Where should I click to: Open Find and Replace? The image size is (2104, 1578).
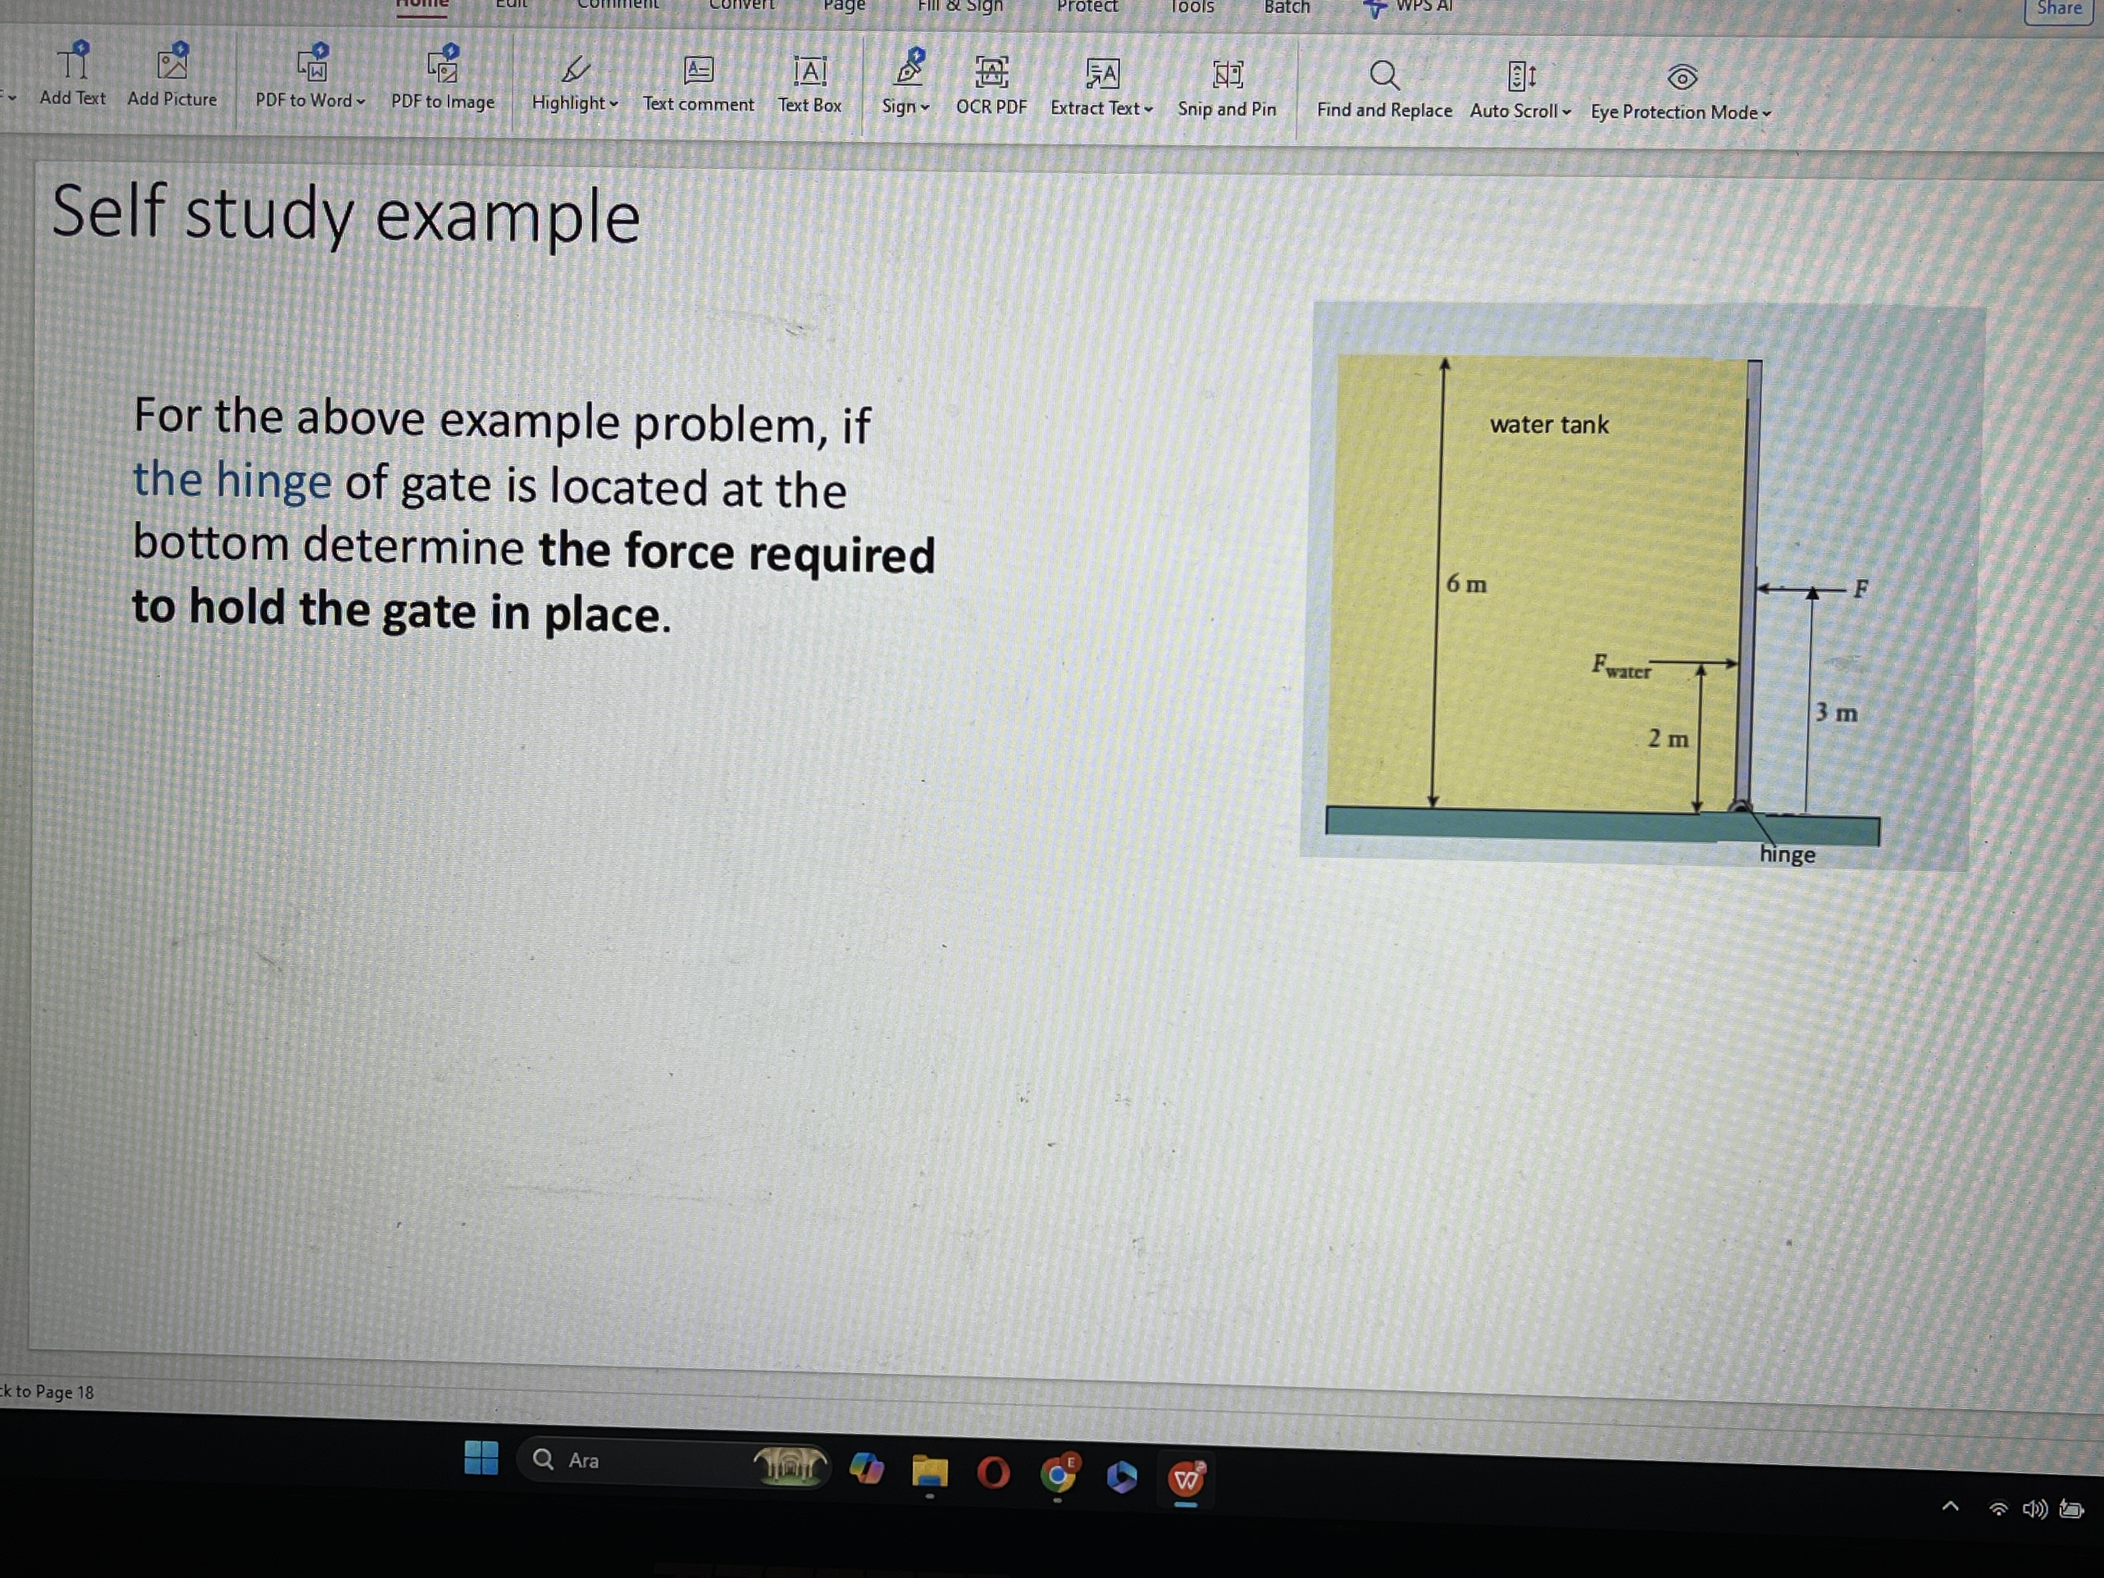tap(1384, 86)
